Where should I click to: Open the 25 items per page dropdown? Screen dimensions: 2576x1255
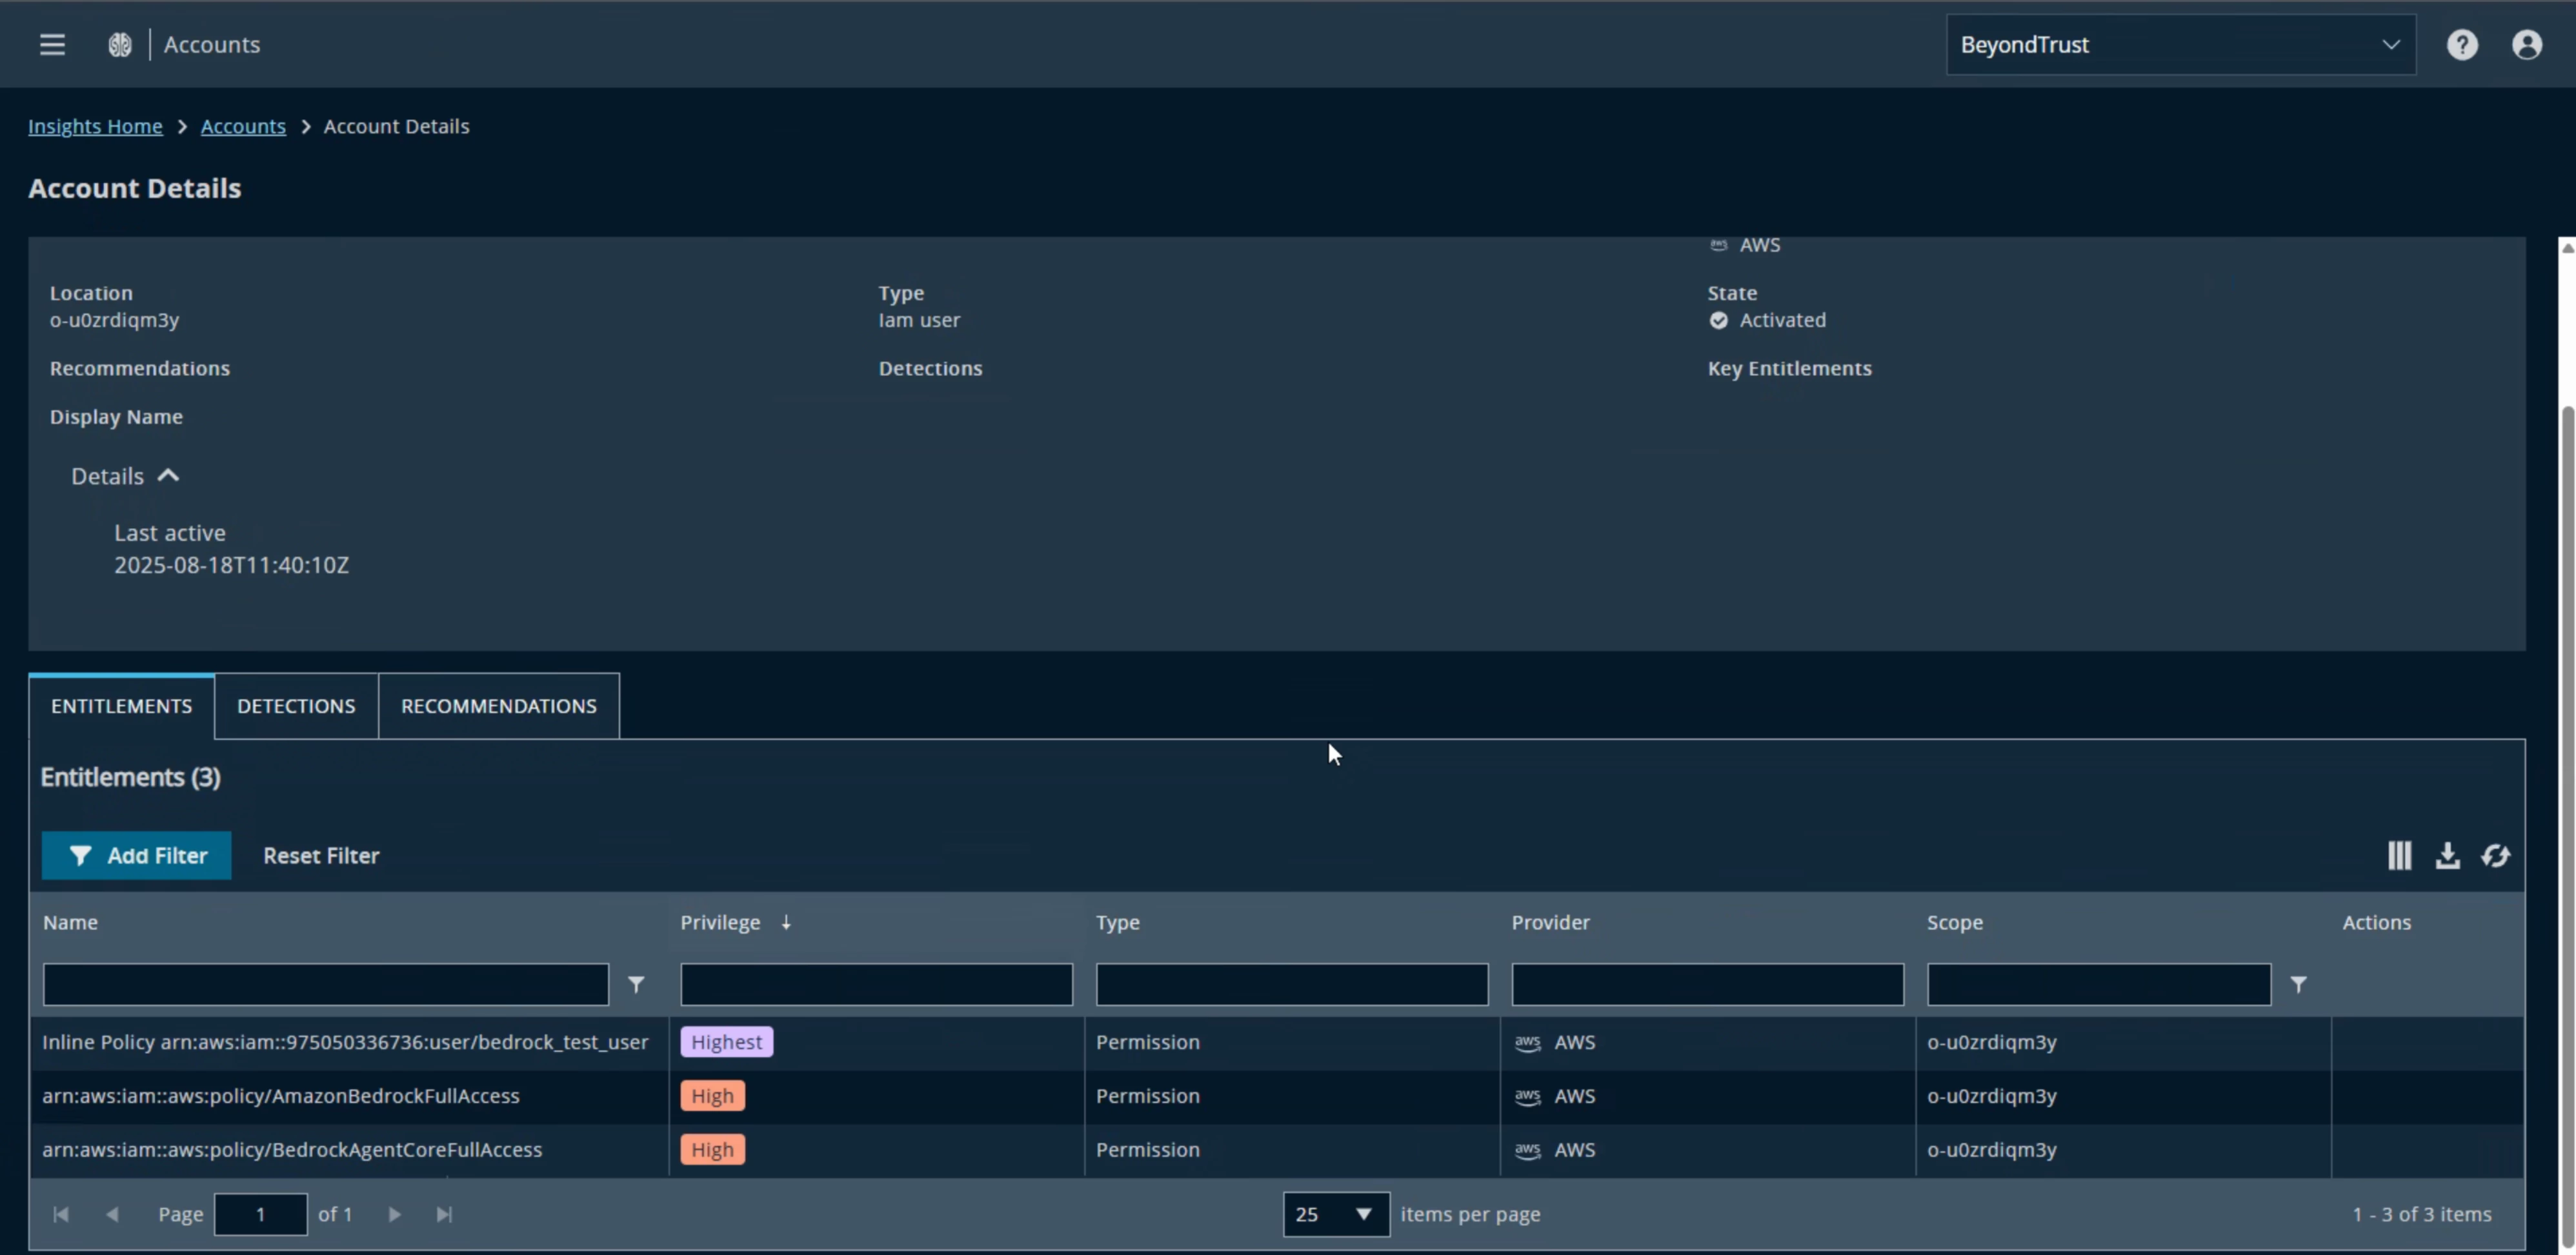point(1336,1214)
